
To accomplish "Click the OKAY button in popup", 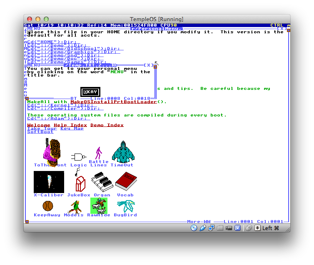I will tap(90, 92).
